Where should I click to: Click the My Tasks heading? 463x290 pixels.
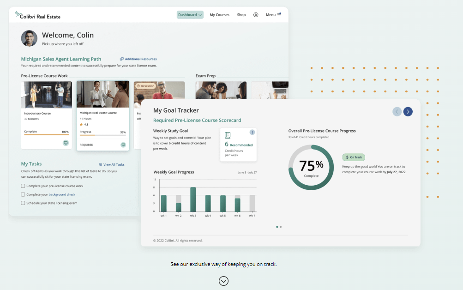point(31,164)
